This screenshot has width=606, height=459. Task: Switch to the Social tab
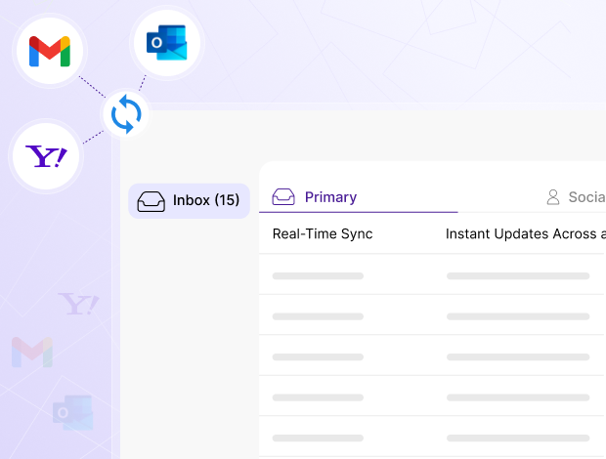tap(576, 197)
